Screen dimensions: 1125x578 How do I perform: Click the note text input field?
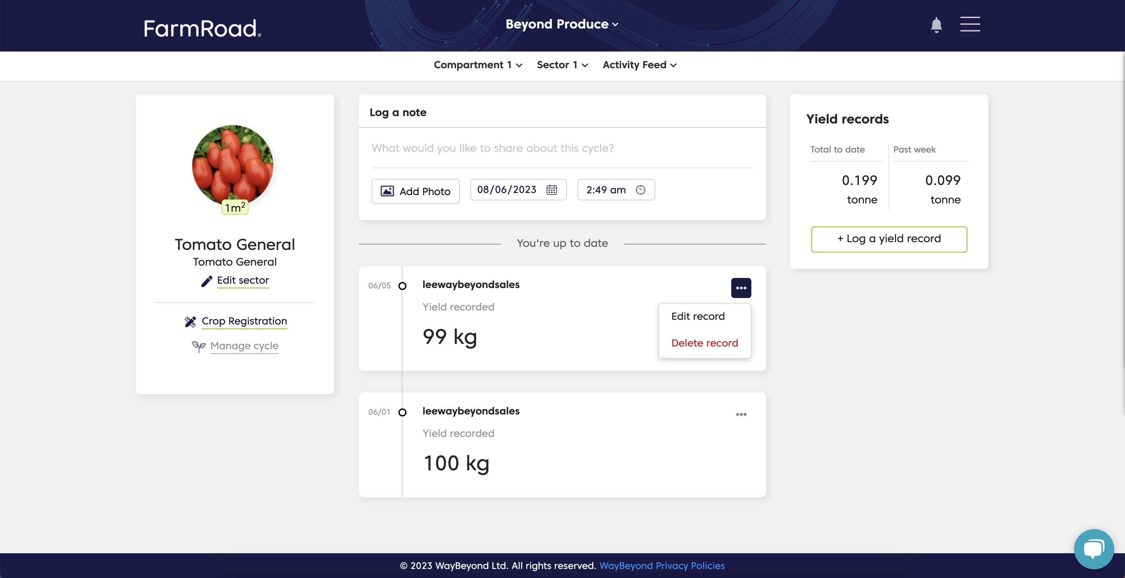[x=562, y=149]
